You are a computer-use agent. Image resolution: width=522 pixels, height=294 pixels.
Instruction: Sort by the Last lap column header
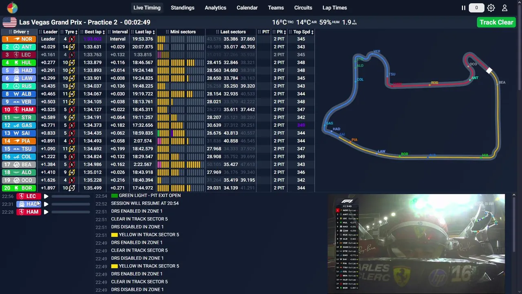(x=143, y=32)
